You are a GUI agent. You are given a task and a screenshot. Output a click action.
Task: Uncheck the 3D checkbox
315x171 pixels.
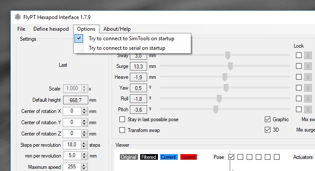click(x=267, y=130)
